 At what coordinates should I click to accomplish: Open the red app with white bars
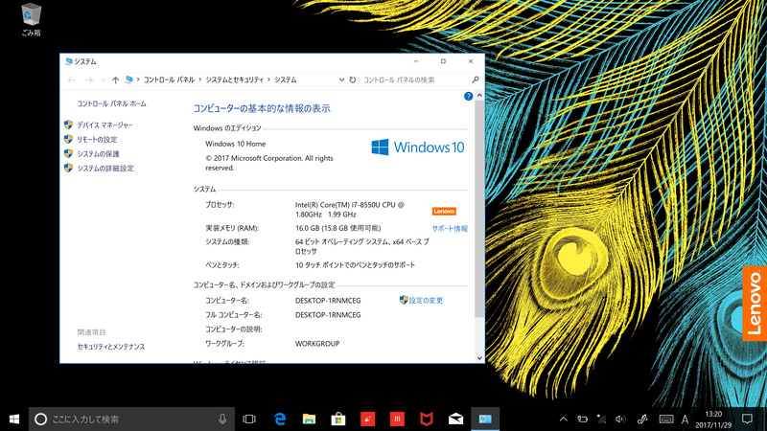point(397,419)
